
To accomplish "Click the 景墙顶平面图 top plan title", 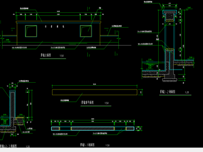I will click(87, 102).
